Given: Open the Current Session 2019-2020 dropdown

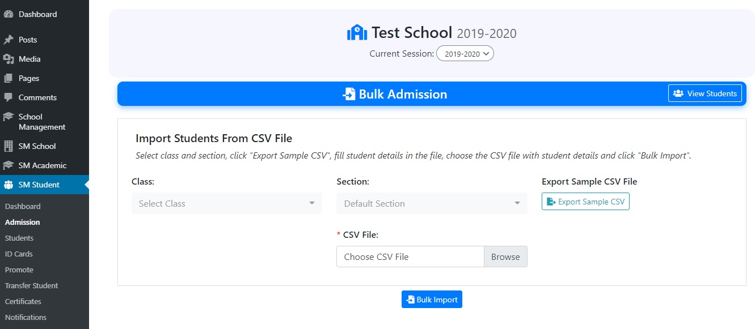Looking at the screenshot, I should [x=465, y=54].
